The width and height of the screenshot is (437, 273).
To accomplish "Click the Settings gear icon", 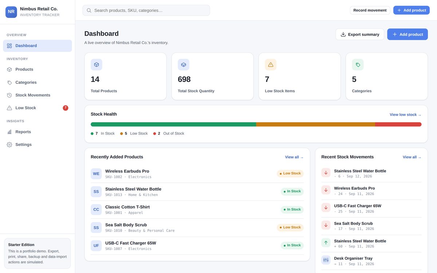I will click(9, 145).
